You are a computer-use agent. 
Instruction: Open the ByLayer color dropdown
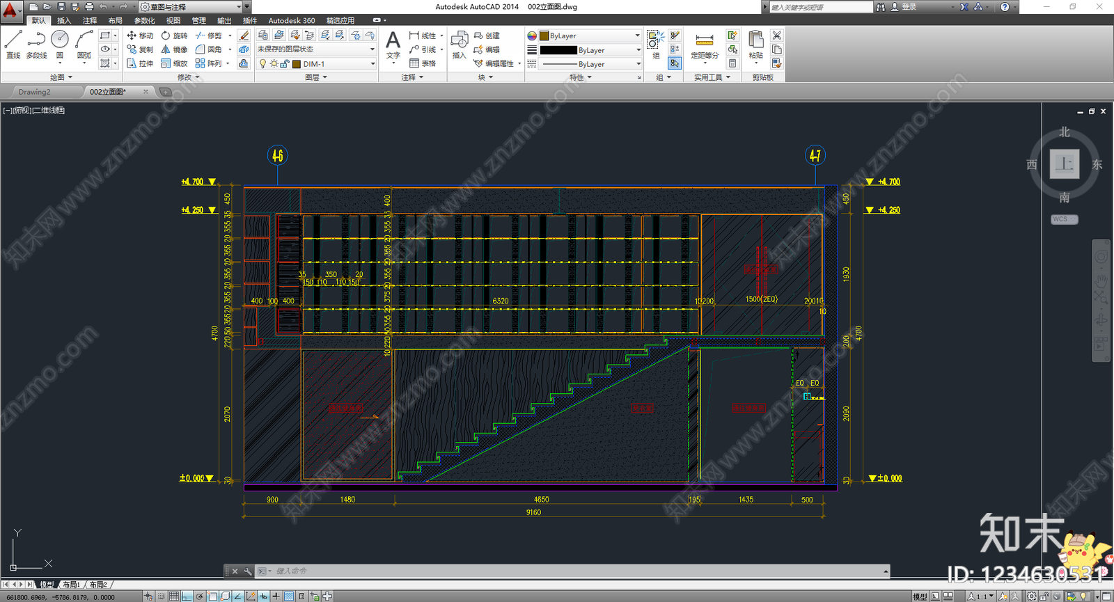590,35
